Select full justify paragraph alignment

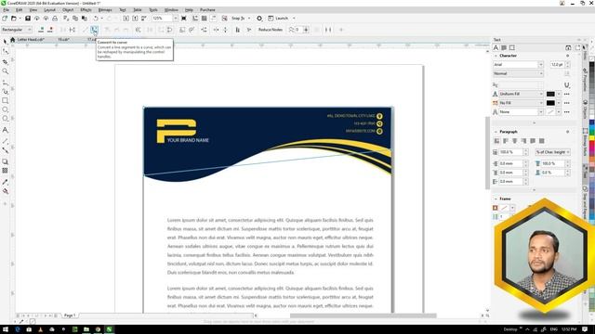point(533,141)
